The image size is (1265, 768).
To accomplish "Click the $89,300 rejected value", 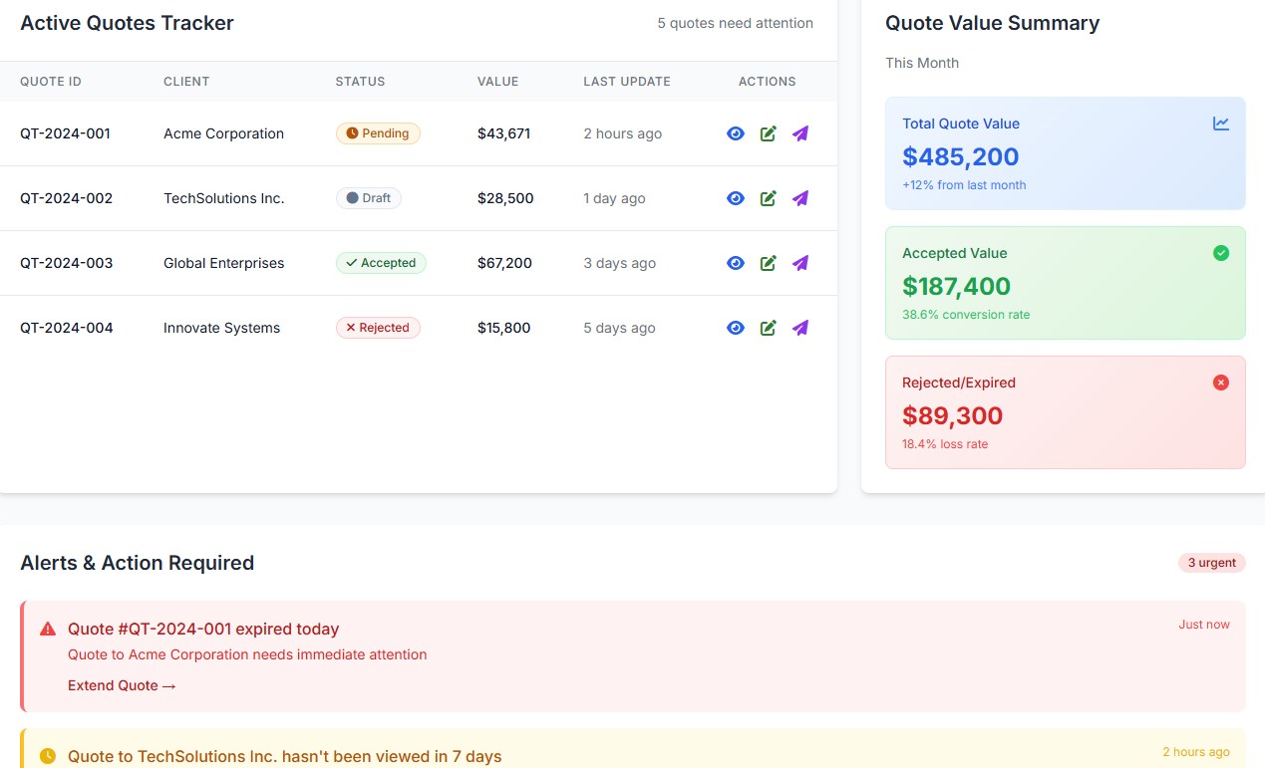I will coord(953,415).
